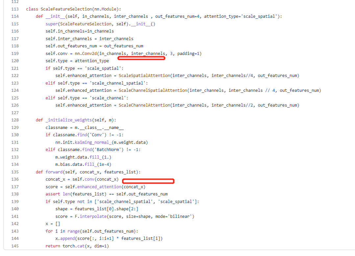Click line number 113

(x=15, y=9)
